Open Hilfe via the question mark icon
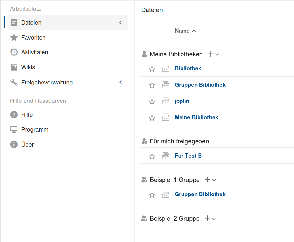Screen dimensions: 294x242 (13, 115)
